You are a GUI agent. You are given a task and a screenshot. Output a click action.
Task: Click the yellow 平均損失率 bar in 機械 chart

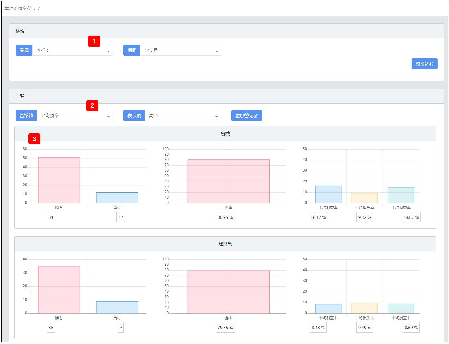pos(364,198)
